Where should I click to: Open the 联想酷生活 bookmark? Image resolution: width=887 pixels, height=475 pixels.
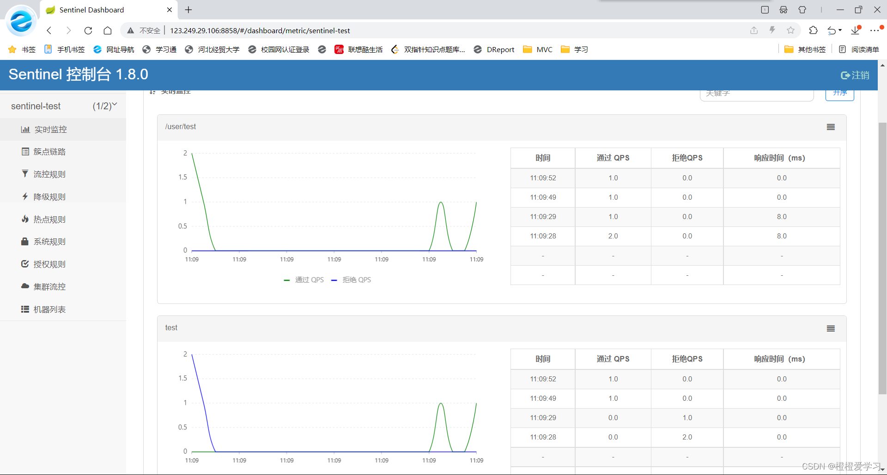(x=358, y=49)
